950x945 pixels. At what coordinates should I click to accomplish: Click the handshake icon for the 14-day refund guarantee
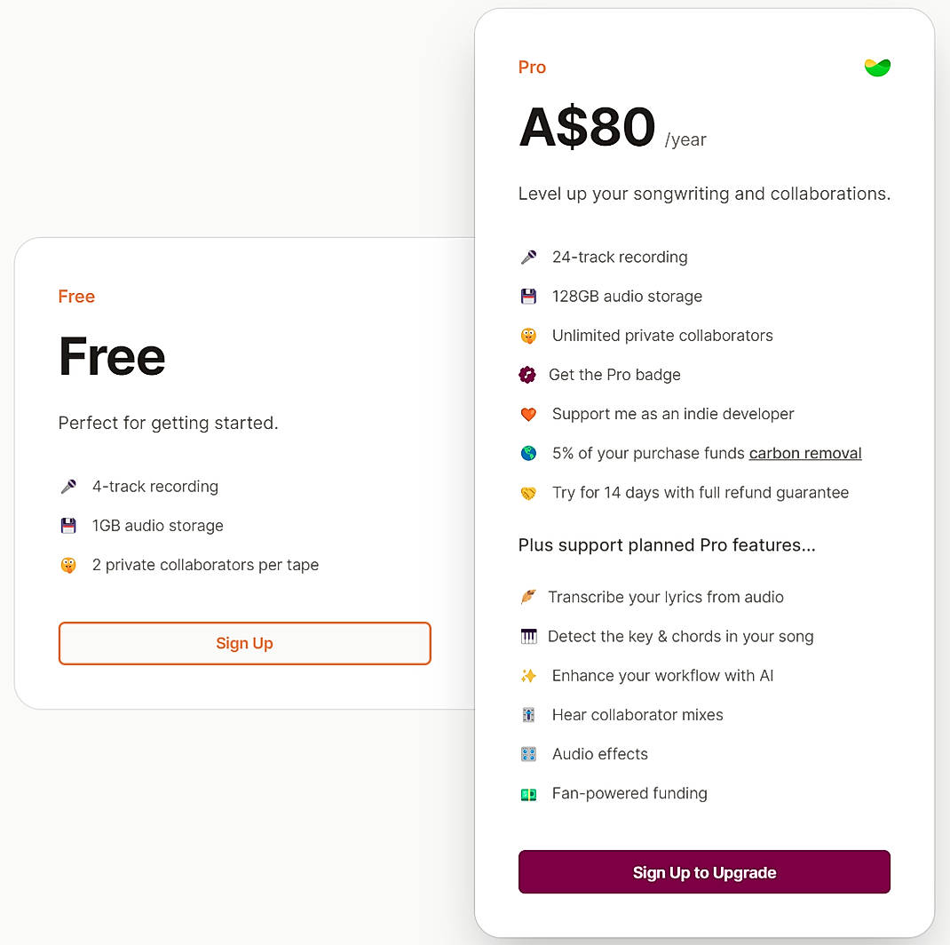(x=528, y=492)
